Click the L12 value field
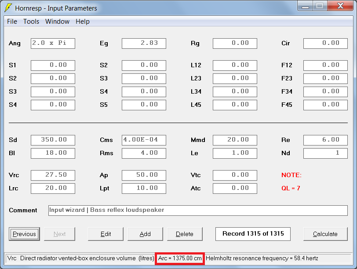Viewport: 357px width, 269px height. 235,65
